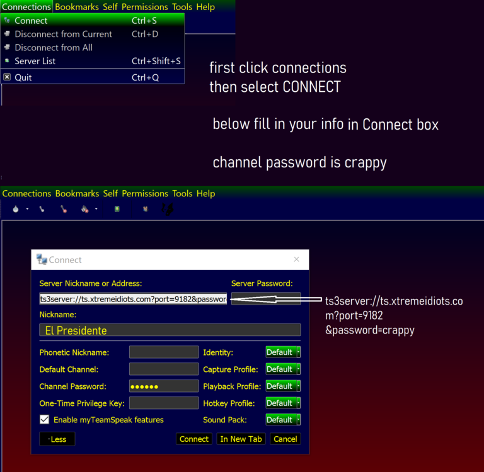Open Bookmarks menu above the icon toolbar
Image resolution: width=484 pixels, height=472 pixels.
click(x=77, y=194)
